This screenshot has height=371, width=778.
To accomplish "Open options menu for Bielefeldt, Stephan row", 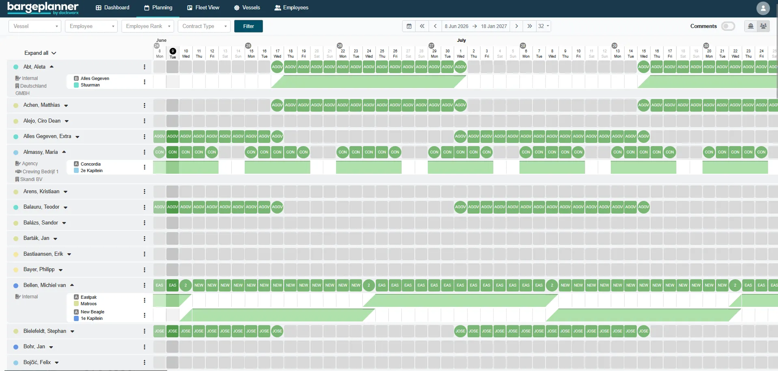I will (x=144, y=331).
